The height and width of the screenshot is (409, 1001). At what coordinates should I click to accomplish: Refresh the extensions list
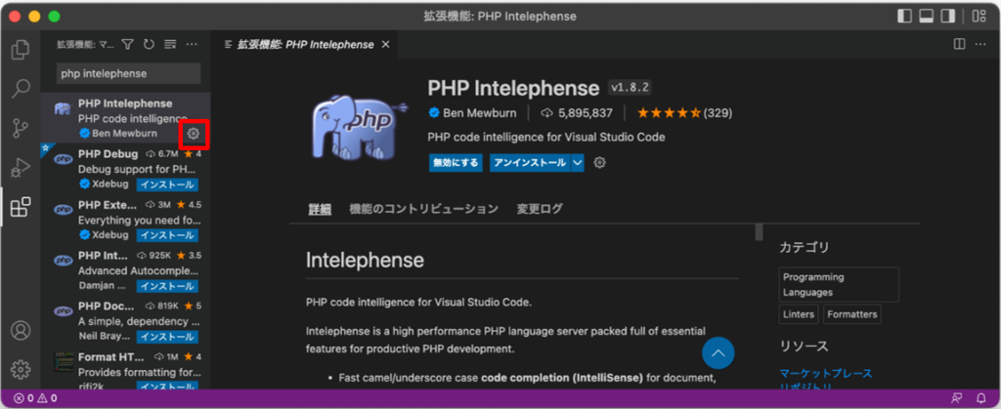pos(149,44)
